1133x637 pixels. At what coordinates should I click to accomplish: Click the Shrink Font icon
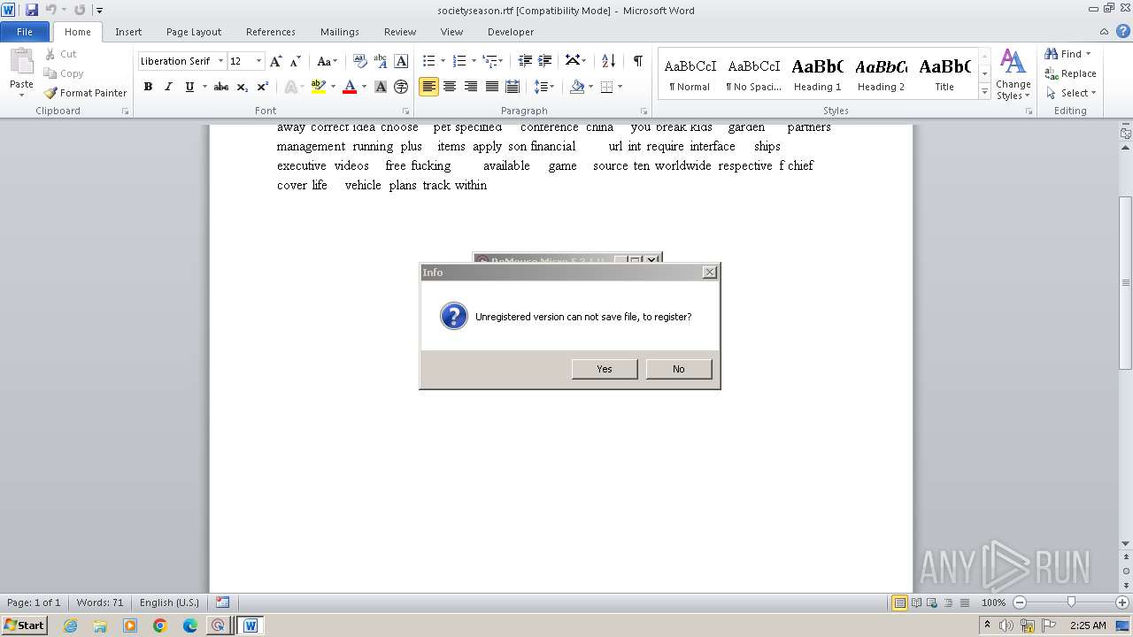[x=296, y=61]
